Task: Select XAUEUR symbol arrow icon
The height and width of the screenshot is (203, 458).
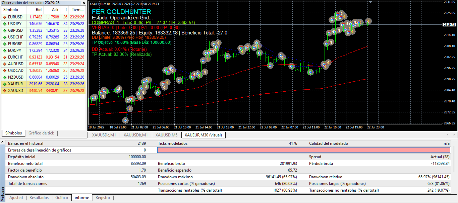Action: click(x=4, y=84)
